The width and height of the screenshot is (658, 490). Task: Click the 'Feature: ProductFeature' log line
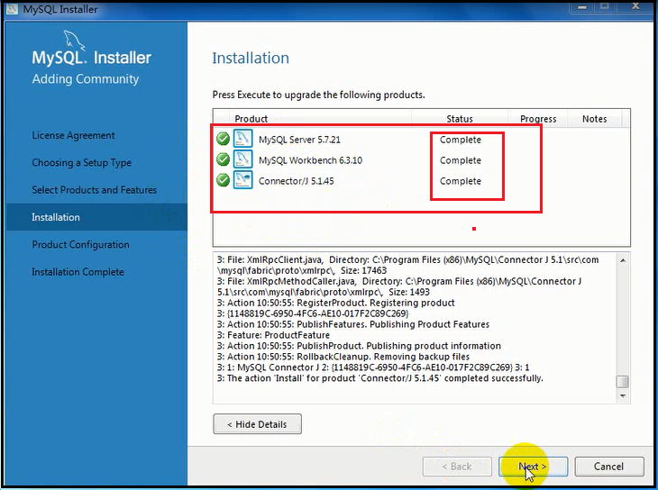[273, 335]
